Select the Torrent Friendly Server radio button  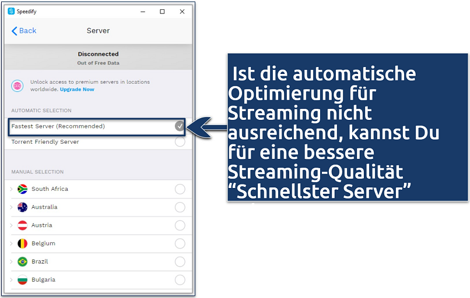(180, 141)
